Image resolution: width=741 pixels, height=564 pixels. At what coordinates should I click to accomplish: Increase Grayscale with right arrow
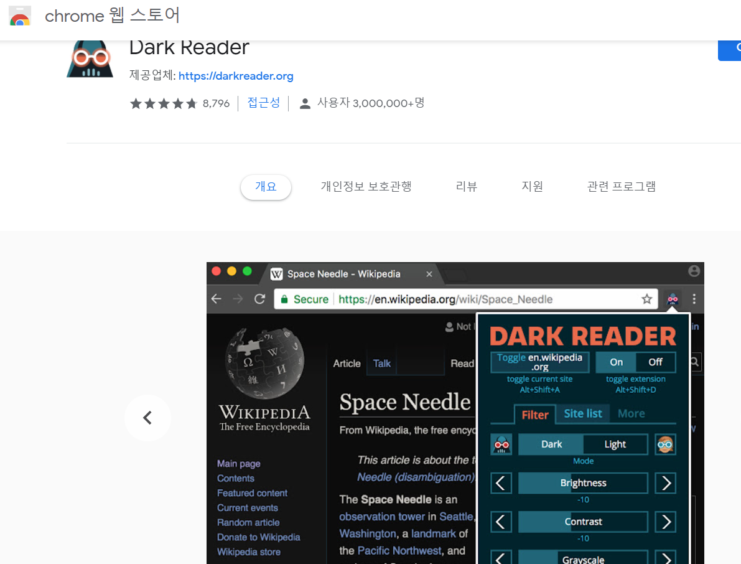point(665,558)
